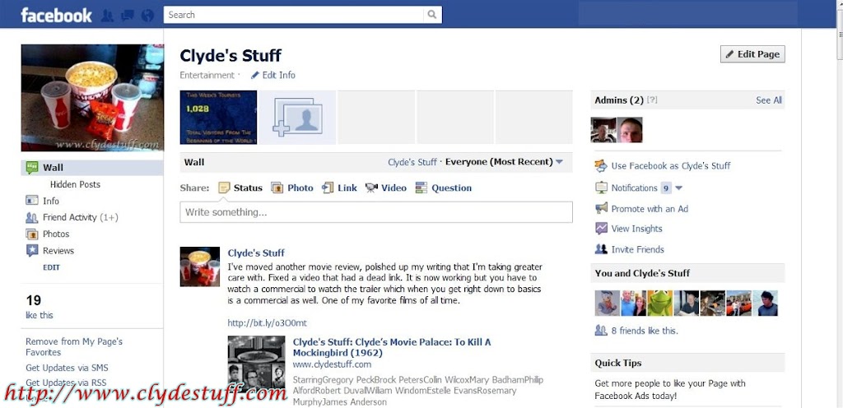Click the EDIT link under sidebar tabs
Viewport: 843px width, 408px height.
coord(52,267)
